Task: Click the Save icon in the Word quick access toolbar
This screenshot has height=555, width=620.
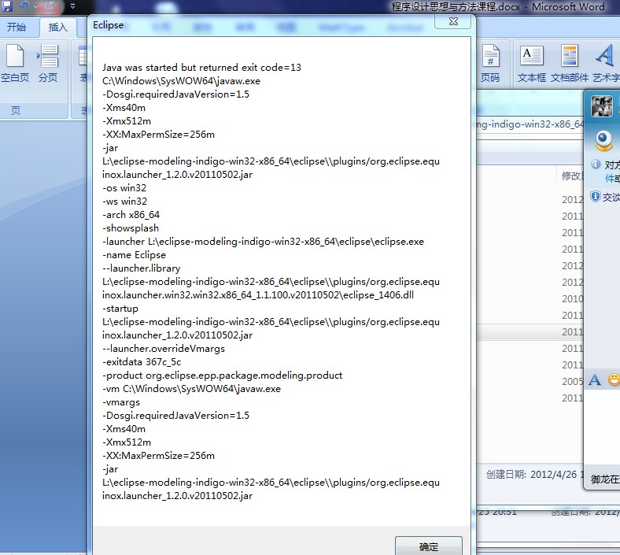Action: click(x=7, y=6)
